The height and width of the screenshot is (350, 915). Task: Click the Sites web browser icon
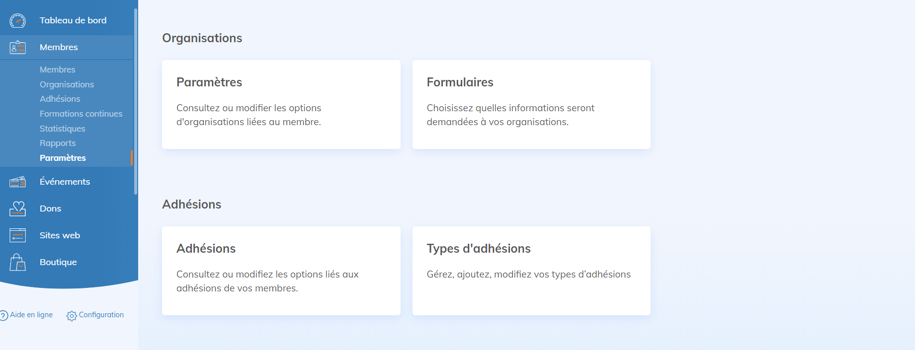[x=17, y=235]
